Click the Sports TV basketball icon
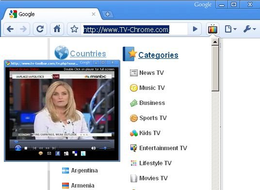Viewport: 260px width, 190px height. click(x=134, y=118)
